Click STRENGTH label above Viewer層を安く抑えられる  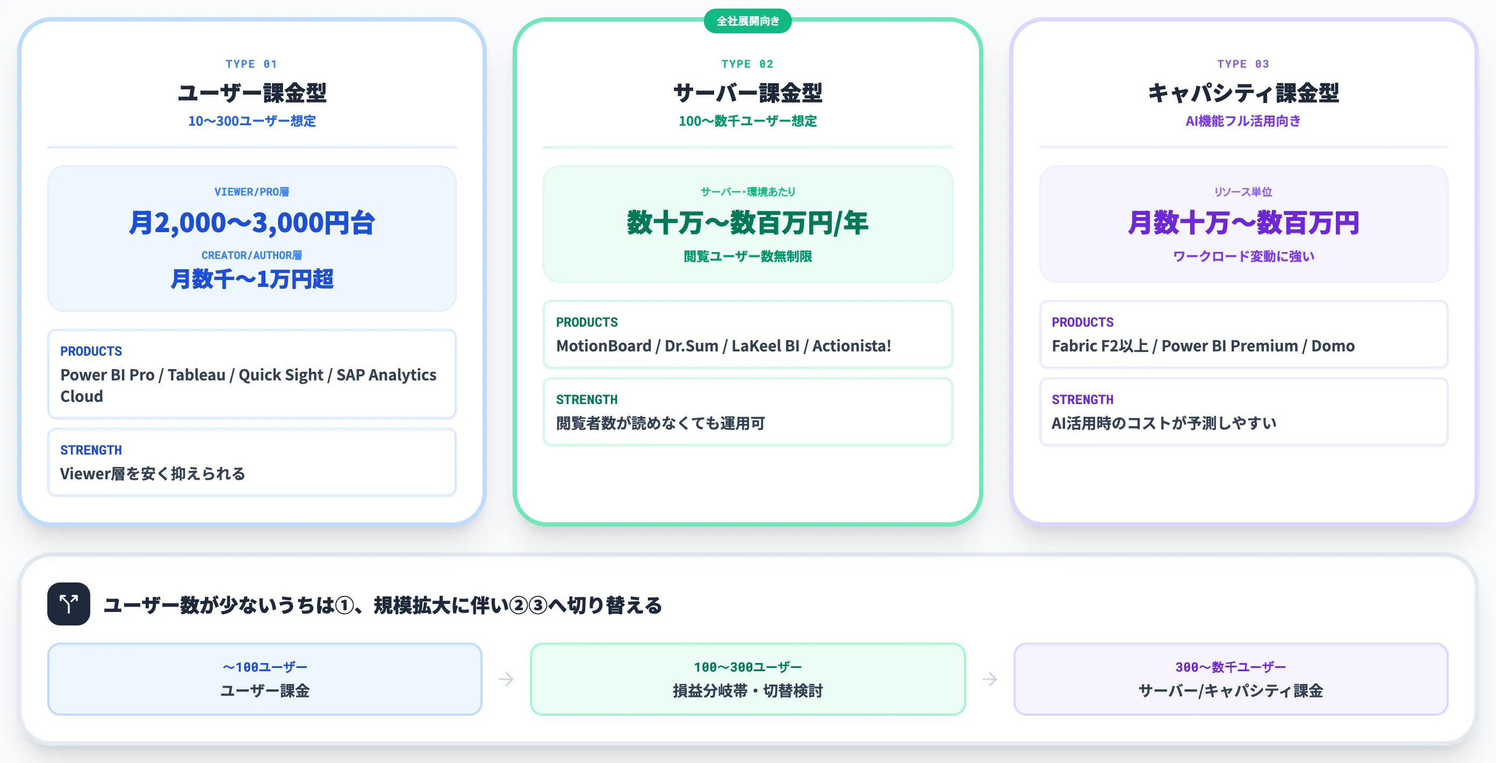[x=91, y=450]
